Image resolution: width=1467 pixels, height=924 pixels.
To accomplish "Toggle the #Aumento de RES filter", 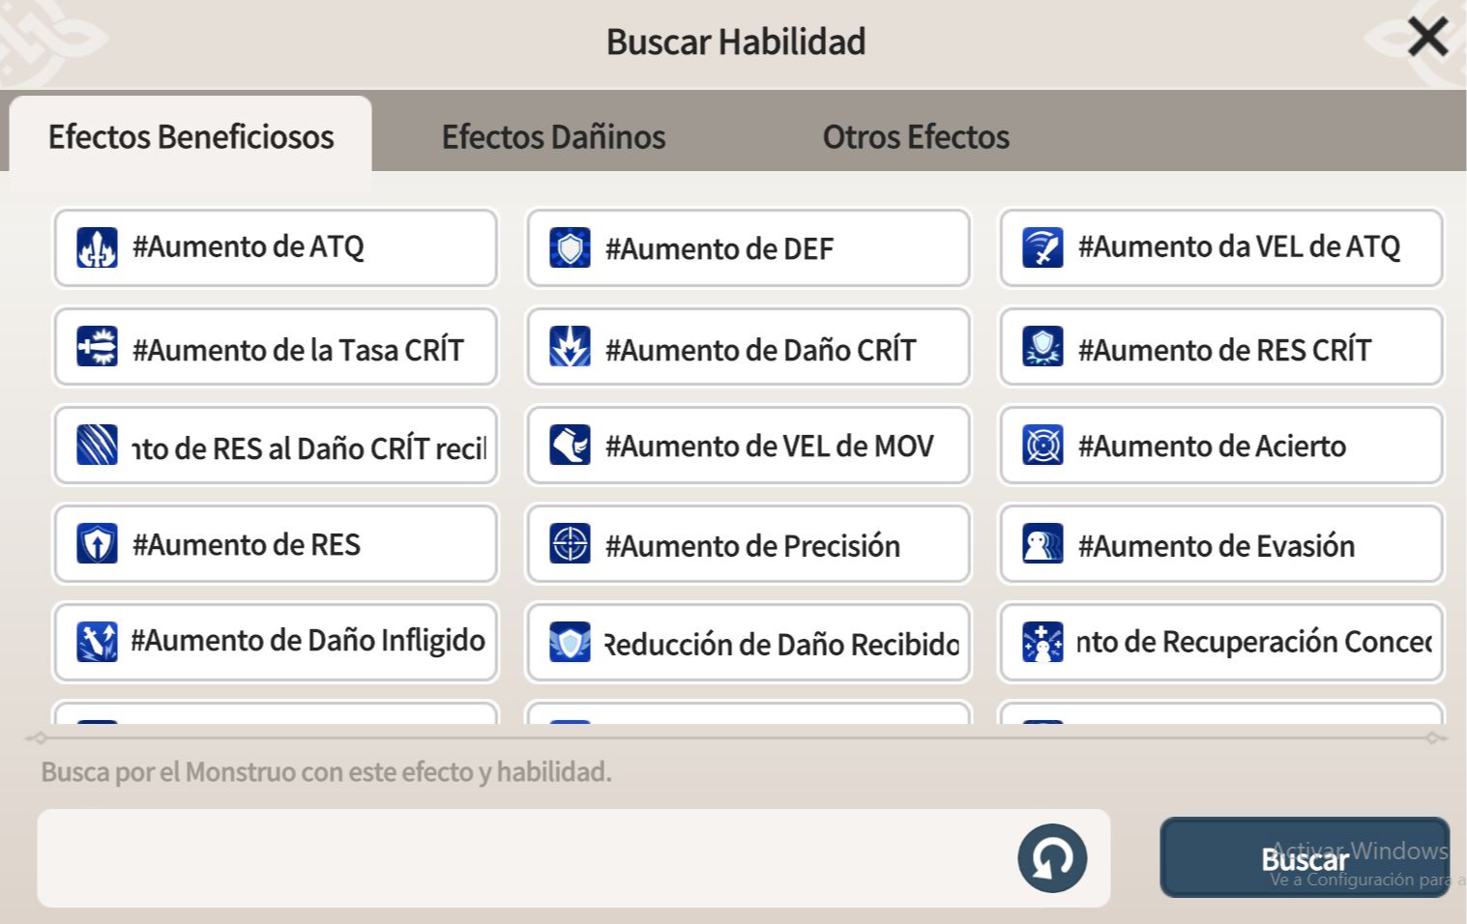I will 276,543.
